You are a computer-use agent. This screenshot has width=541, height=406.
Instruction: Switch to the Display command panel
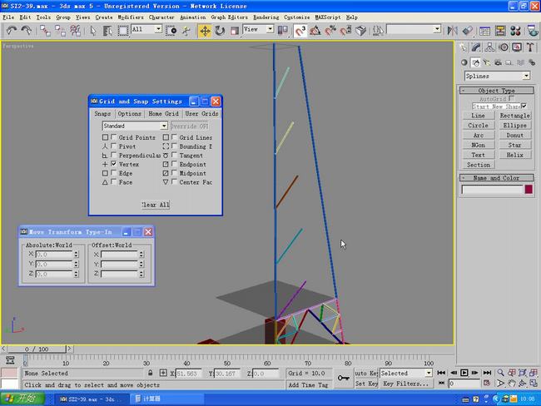tap(517, 47)
